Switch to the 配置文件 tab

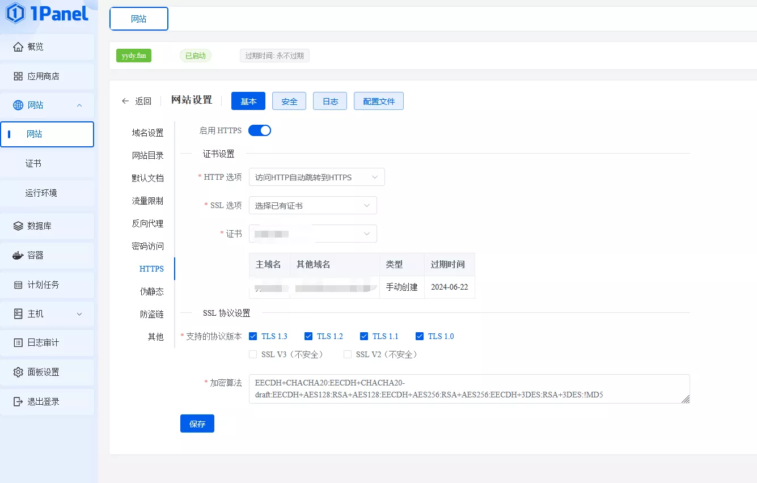(x=379, y=101)
